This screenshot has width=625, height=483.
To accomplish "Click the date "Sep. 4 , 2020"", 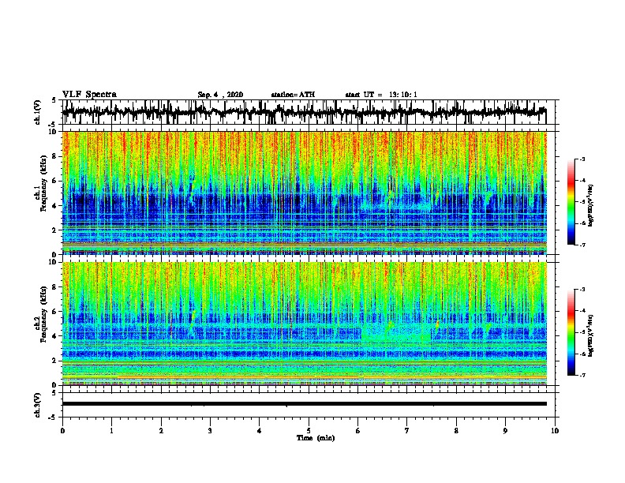I will tap(220, 95).
